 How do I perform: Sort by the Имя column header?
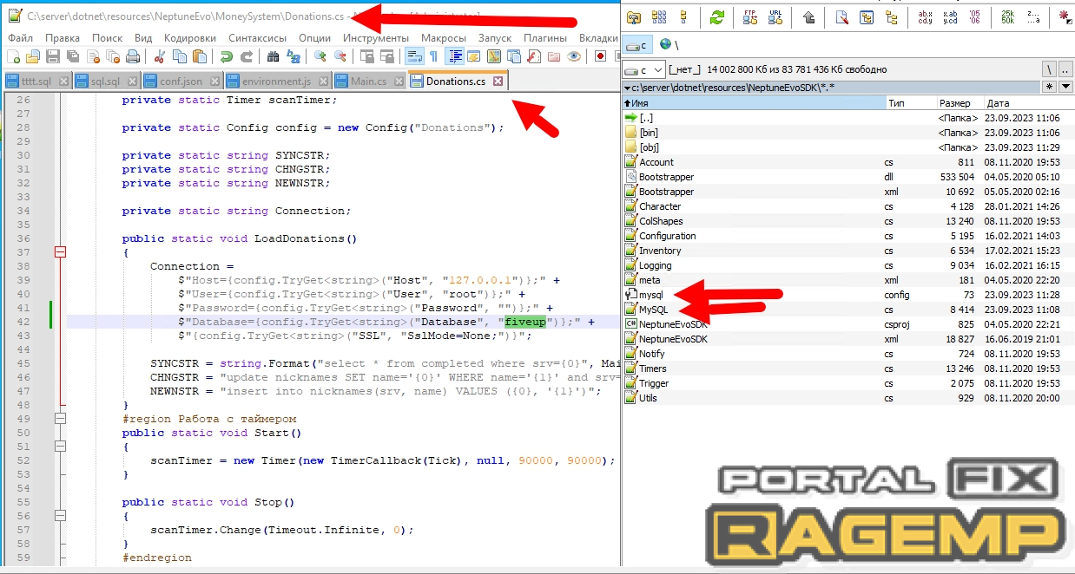754,103
